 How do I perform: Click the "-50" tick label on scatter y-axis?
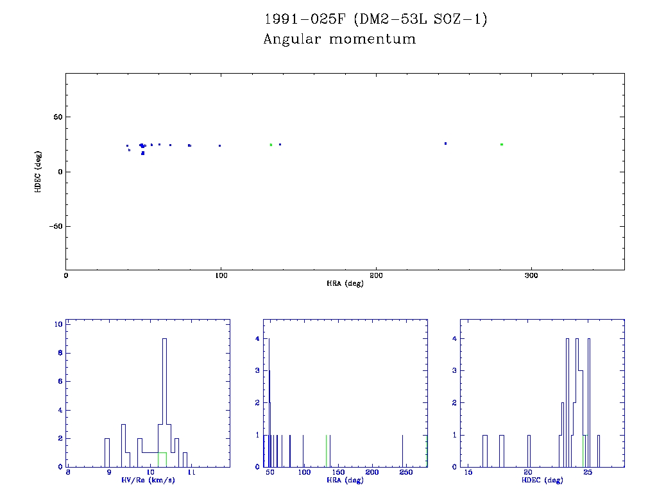pyautogui.click(x=55, y=227)
